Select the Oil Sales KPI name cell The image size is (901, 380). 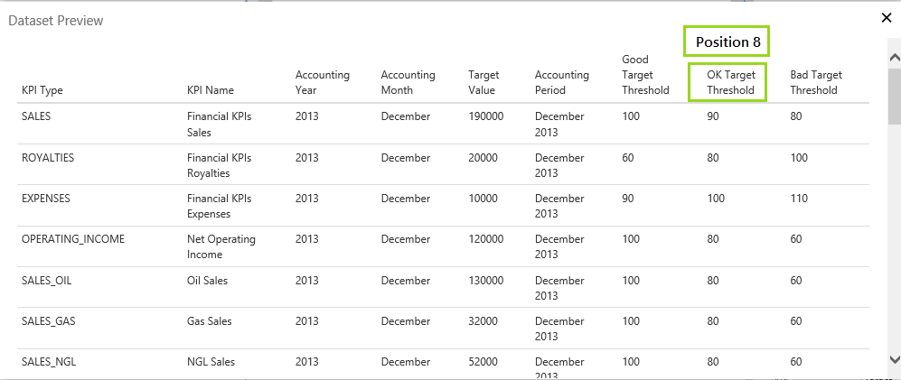click(207, 281)
